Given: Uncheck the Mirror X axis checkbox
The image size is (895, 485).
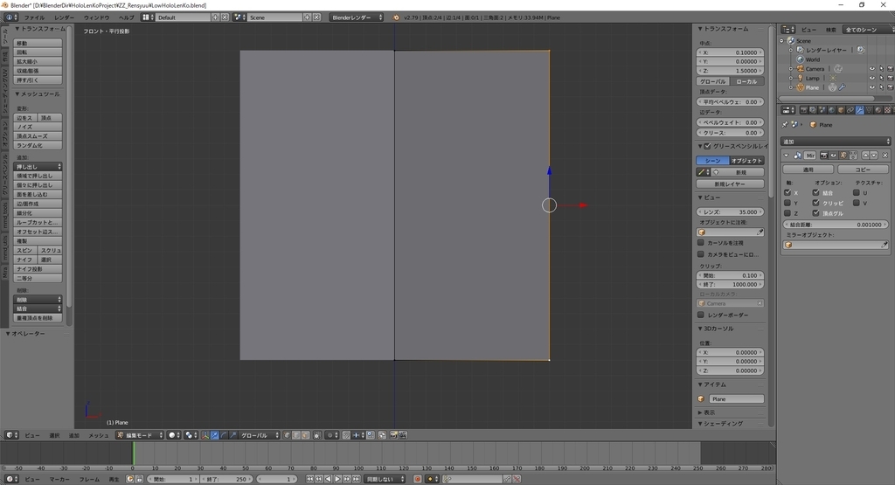Looking at the screenshot, I should 787,193.
